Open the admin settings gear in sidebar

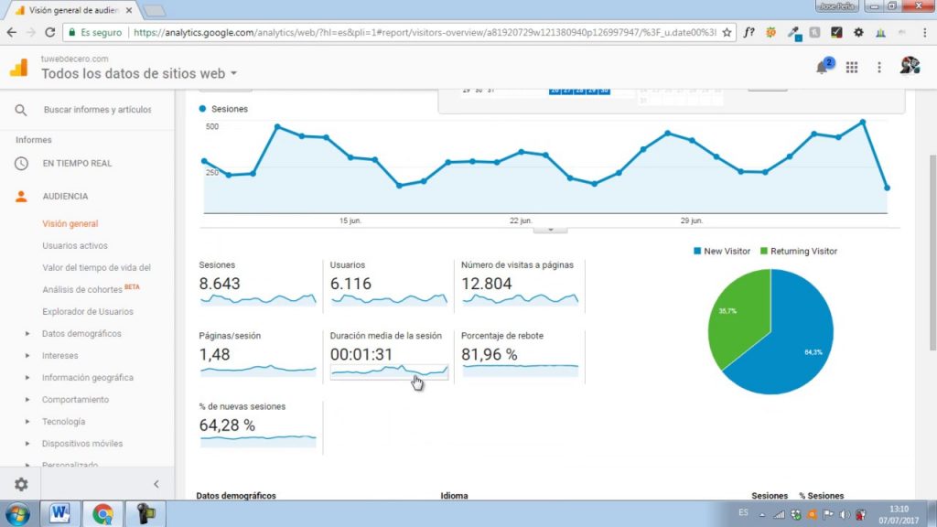pyautogui.click(x=21, y=484)
